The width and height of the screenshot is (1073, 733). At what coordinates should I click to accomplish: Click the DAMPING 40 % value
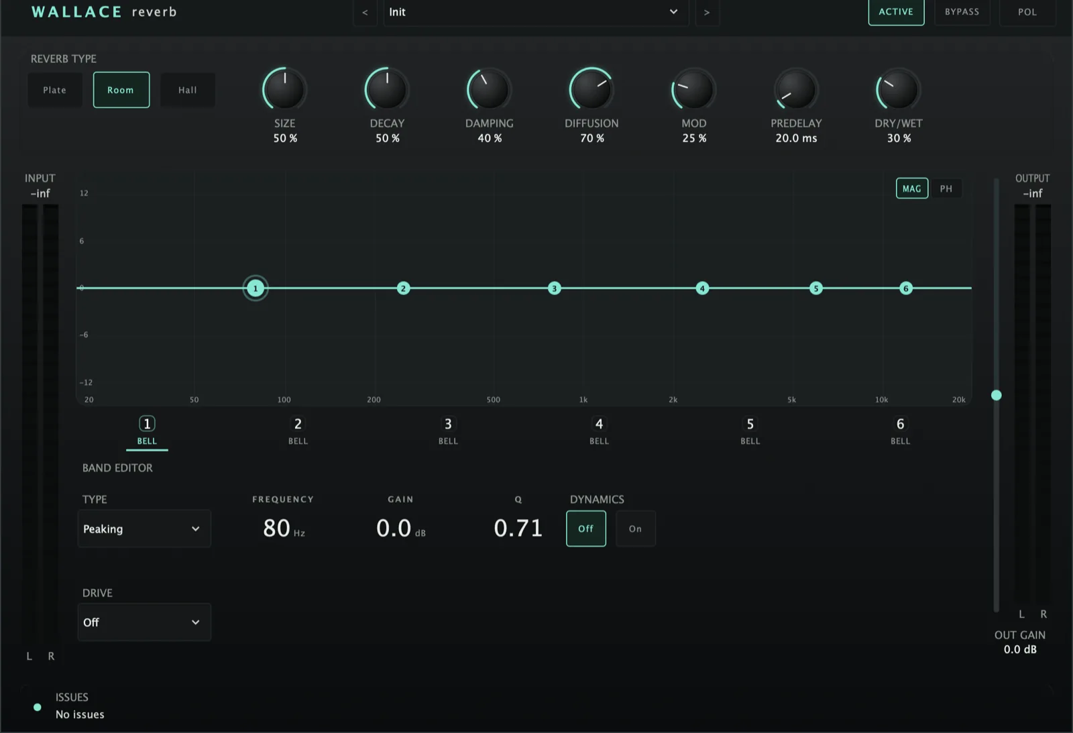[x=490, y=138]
